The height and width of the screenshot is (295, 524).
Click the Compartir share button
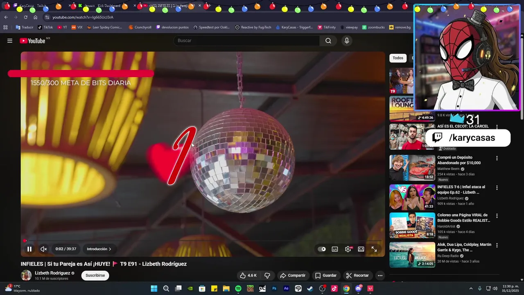coord(293,275)
